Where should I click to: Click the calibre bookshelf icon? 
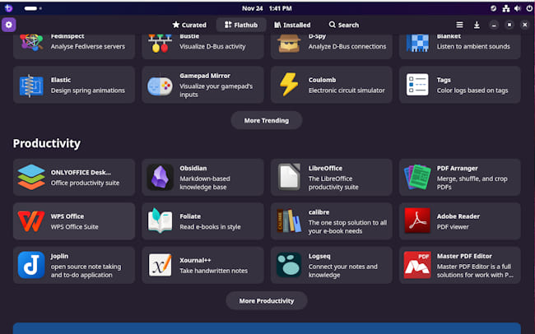point(288,221)
